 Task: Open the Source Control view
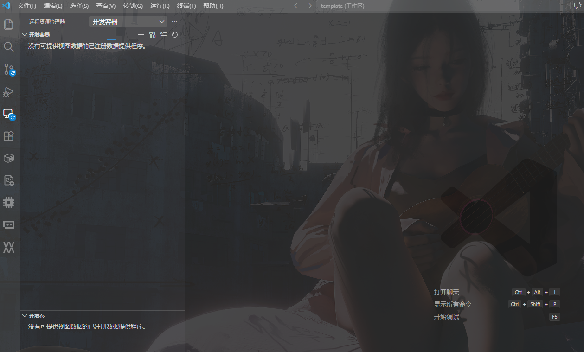click(x=9, y=70)
